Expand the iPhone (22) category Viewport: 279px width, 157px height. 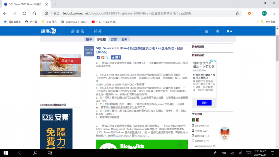click(193, 131)
